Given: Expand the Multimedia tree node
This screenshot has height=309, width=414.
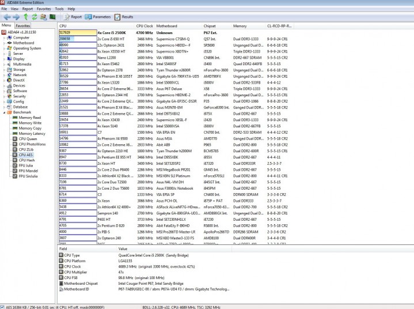Looking at the screenshot, I should 4,64.
